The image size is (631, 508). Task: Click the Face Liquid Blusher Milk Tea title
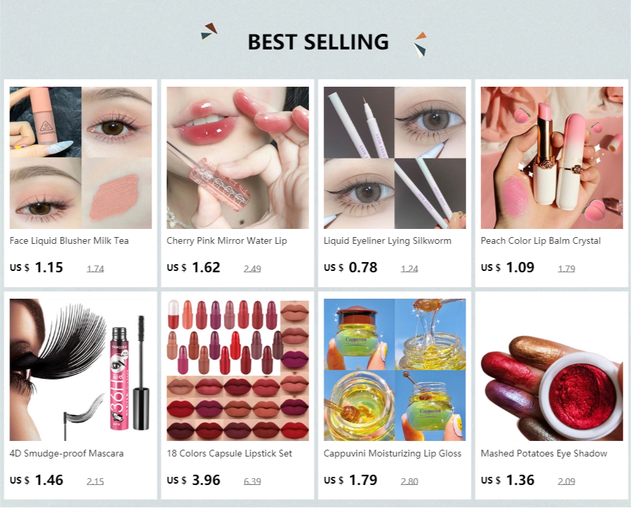(x=69, y=240)
